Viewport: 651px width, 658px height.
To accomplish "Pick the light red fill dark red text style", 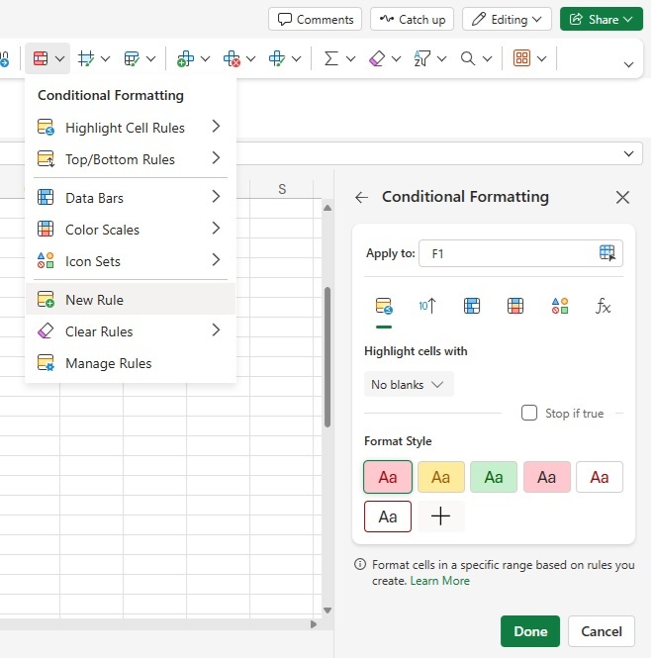I will pos(388,477).
